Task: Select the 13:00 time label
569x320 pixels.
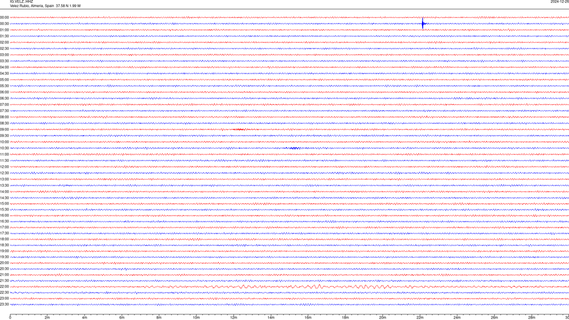Action: [4, 179]
